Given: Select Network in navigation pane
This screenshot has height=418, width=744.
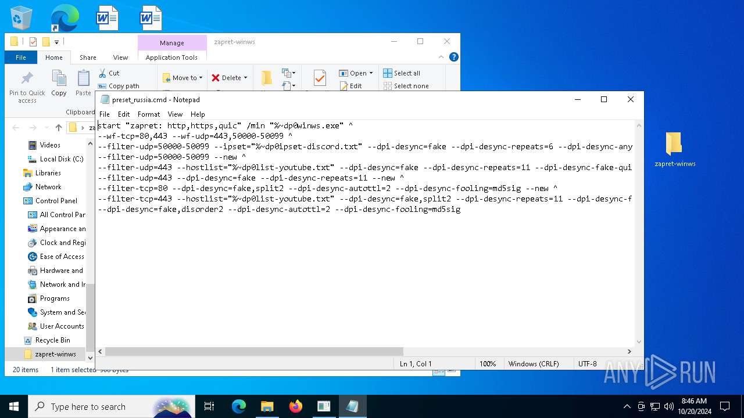Looking at the screenshot, I should tap(48, 187).
